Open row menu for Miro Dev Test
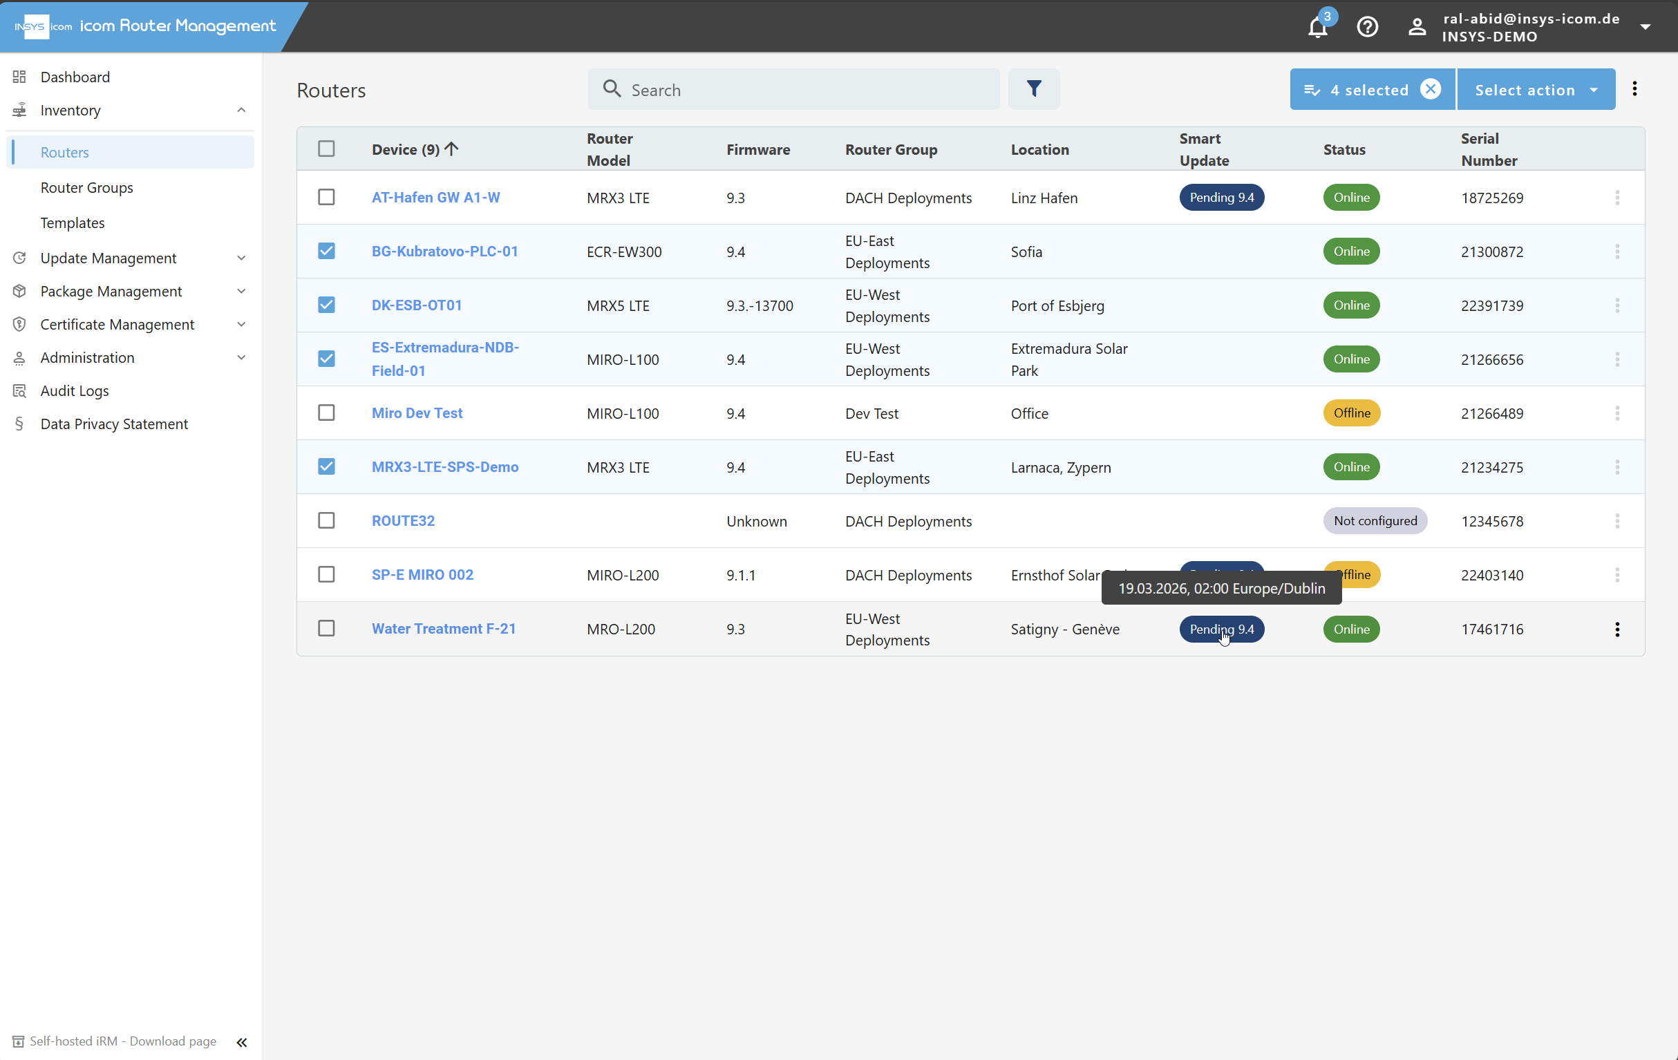The width and height of the screenshot is (1678, 1060). click(1616, 413)
